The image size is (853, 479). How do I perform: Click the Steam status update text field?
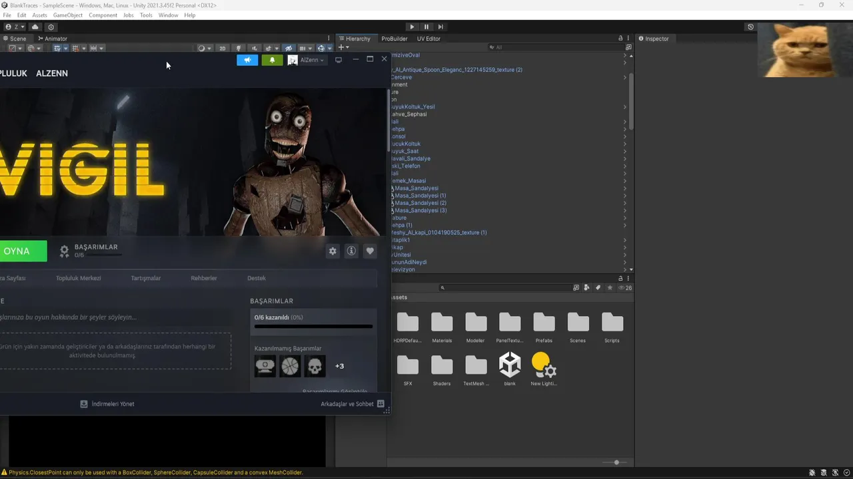pyautogui.click(x=115, y=317)
